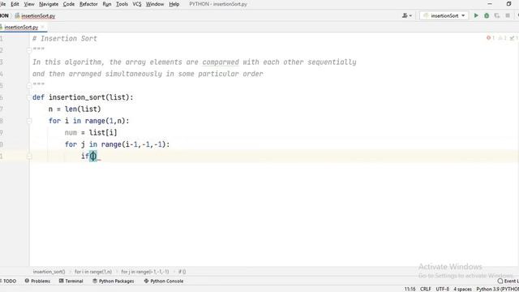The width and height of the screenshot is (519, 292).
Task: Minimize the PyCharm window
Action: 490,4
